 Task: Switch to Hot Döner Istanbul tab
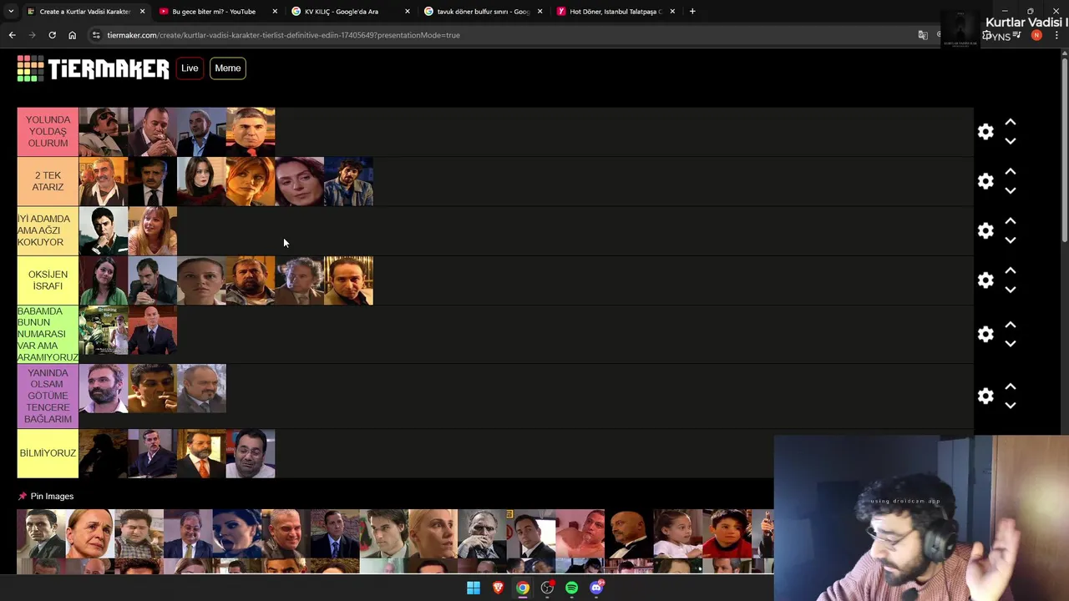click(x=616, y=12)
